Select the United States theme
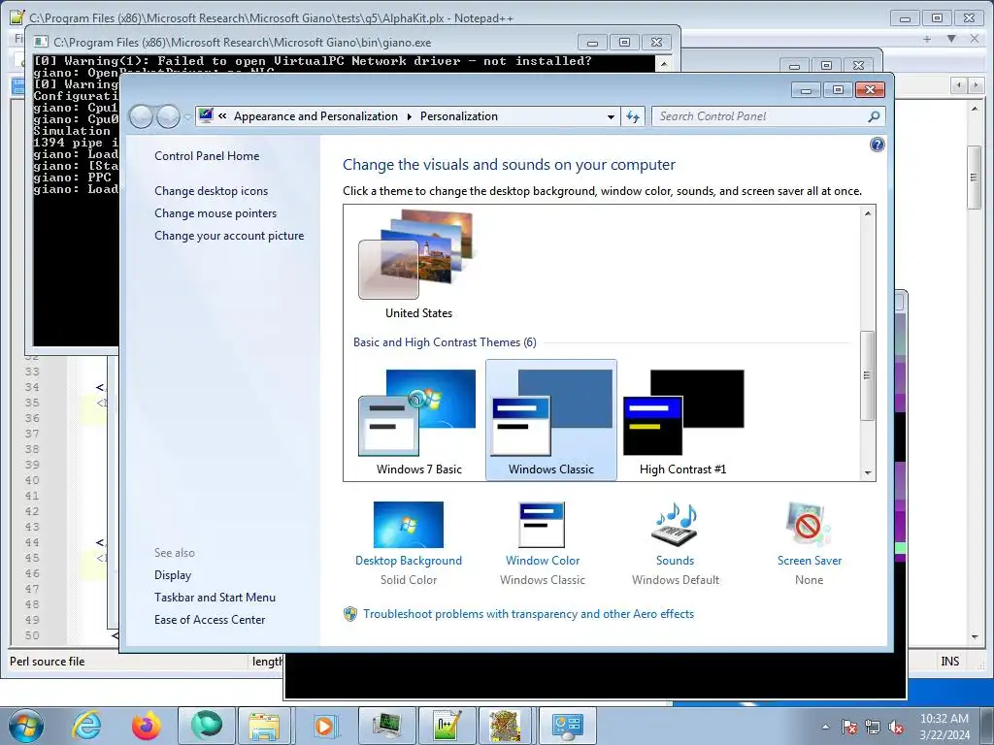 coord(418,266)
